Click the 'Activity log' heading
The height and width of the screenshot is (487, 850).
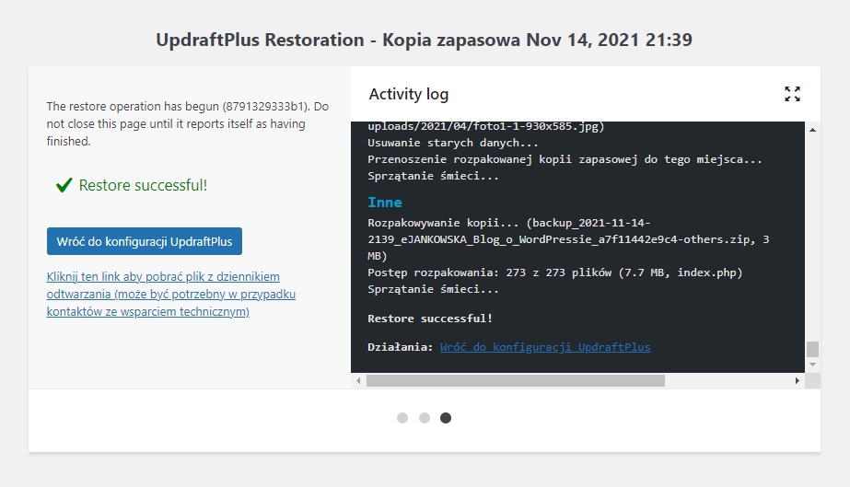point(409,94)
